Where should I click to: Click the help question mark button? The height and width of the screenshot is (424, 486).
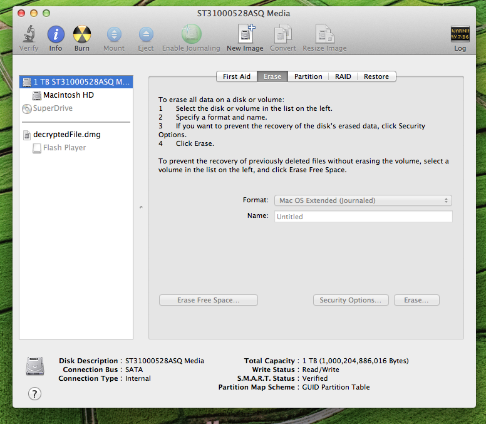34,394
